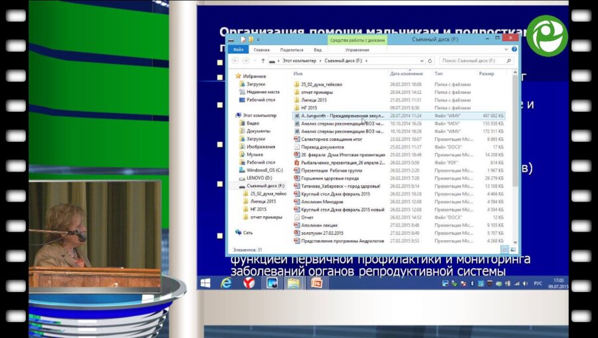This screenshot has height=338, width=598.
Task: Switch to Details view icon in the status bar
Action: pyautogui.click(x=504, y=250)
